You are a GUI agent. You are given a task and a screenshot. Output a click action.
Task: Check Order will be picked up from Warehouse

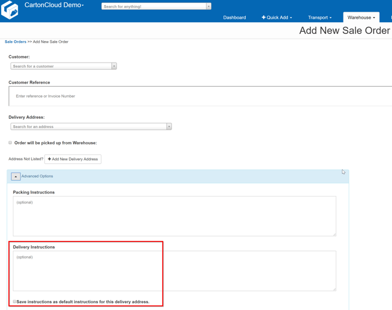tap(11, 143)
